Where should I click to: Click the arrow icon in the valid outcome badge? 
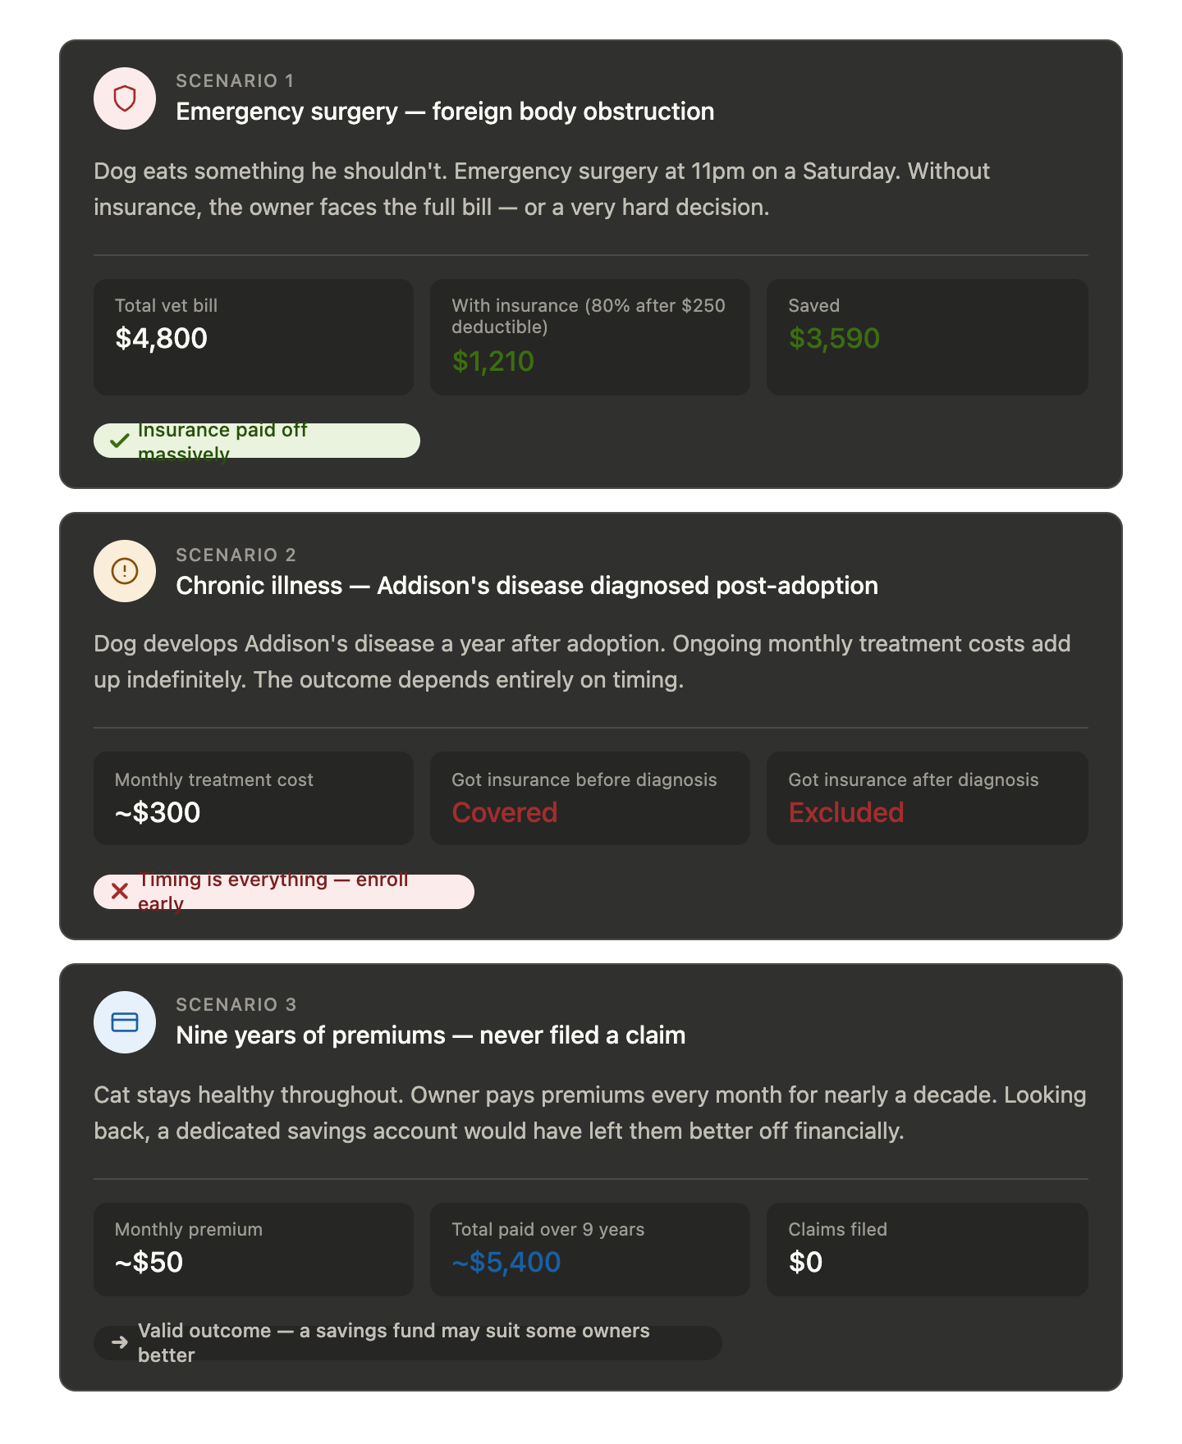coord(120,1342)
